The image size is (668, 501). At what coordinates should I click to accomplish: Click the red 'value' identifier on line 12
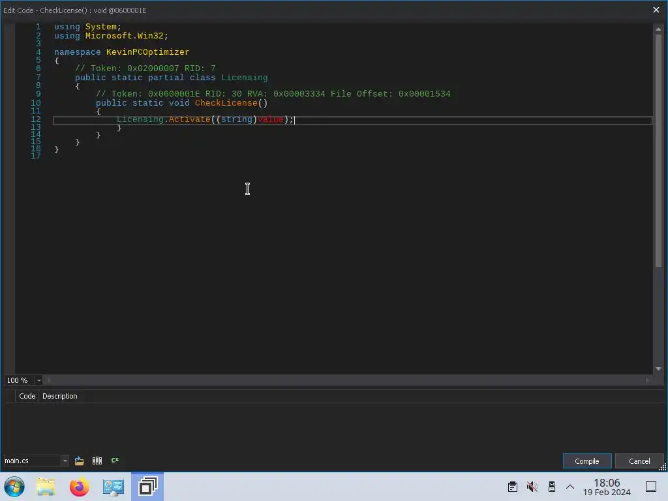(x=271, y=120)
